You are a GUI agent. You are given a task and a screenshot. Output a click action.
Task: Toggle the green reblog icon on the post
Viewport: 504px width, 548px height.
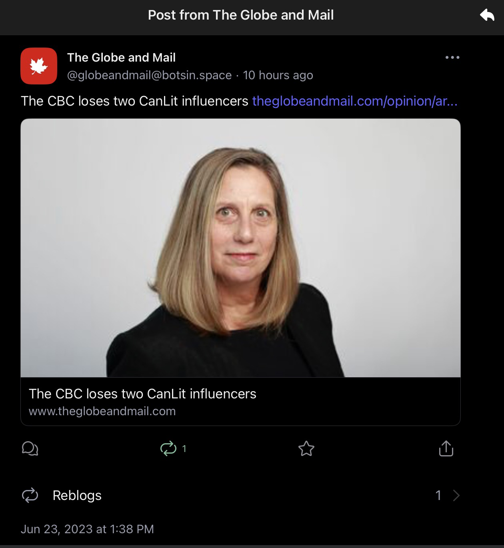coord(168,448)
